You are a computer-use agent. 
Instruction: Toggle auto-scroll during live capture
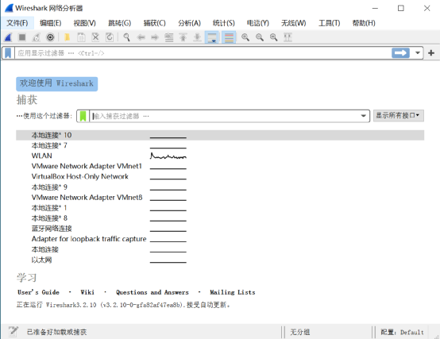click(212, 37)
